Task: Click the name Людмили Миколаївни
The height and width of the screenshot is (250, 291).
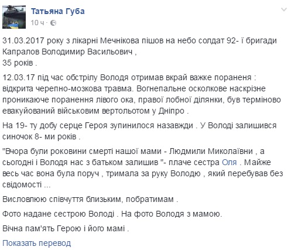Action: click(x=211, y=151)
